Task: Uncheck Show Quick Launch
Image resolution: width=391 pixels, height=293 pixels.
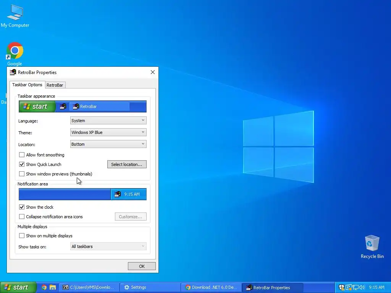Action: [x=22, y=164]
